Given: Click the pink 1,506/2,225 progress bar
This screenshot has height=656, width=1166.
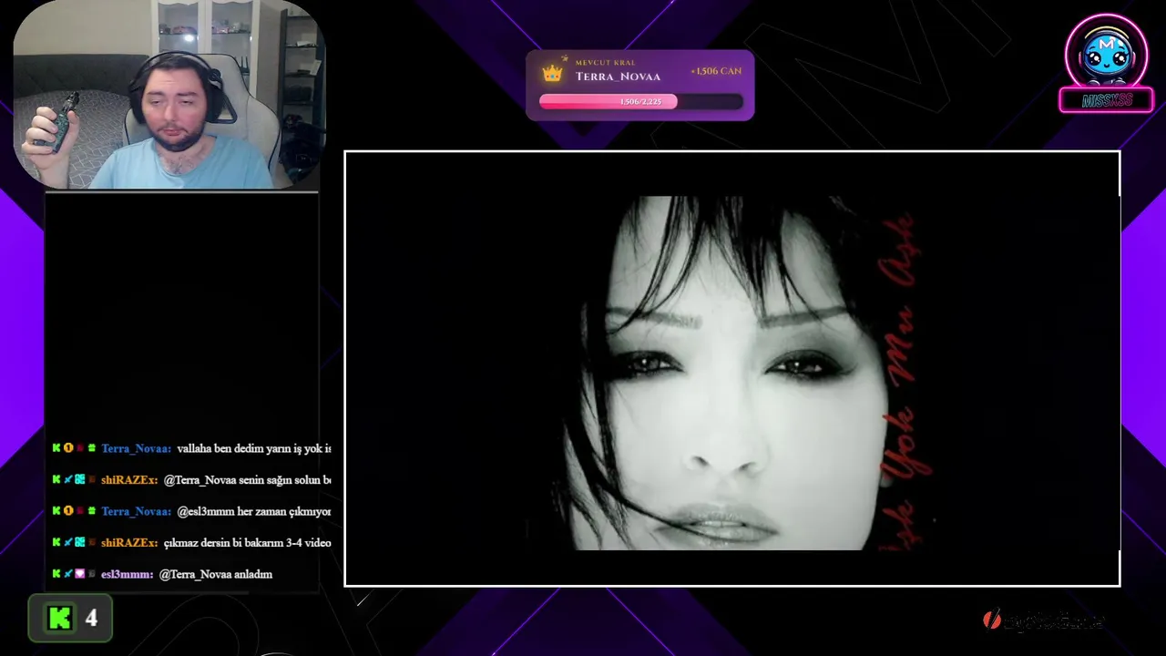Looking at the screenshot, I should (x=640, y=102).
